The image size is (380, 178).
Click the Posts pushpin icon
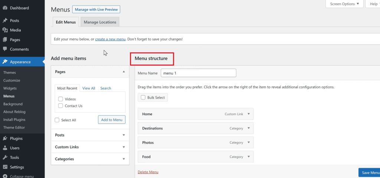coord(5,21)
